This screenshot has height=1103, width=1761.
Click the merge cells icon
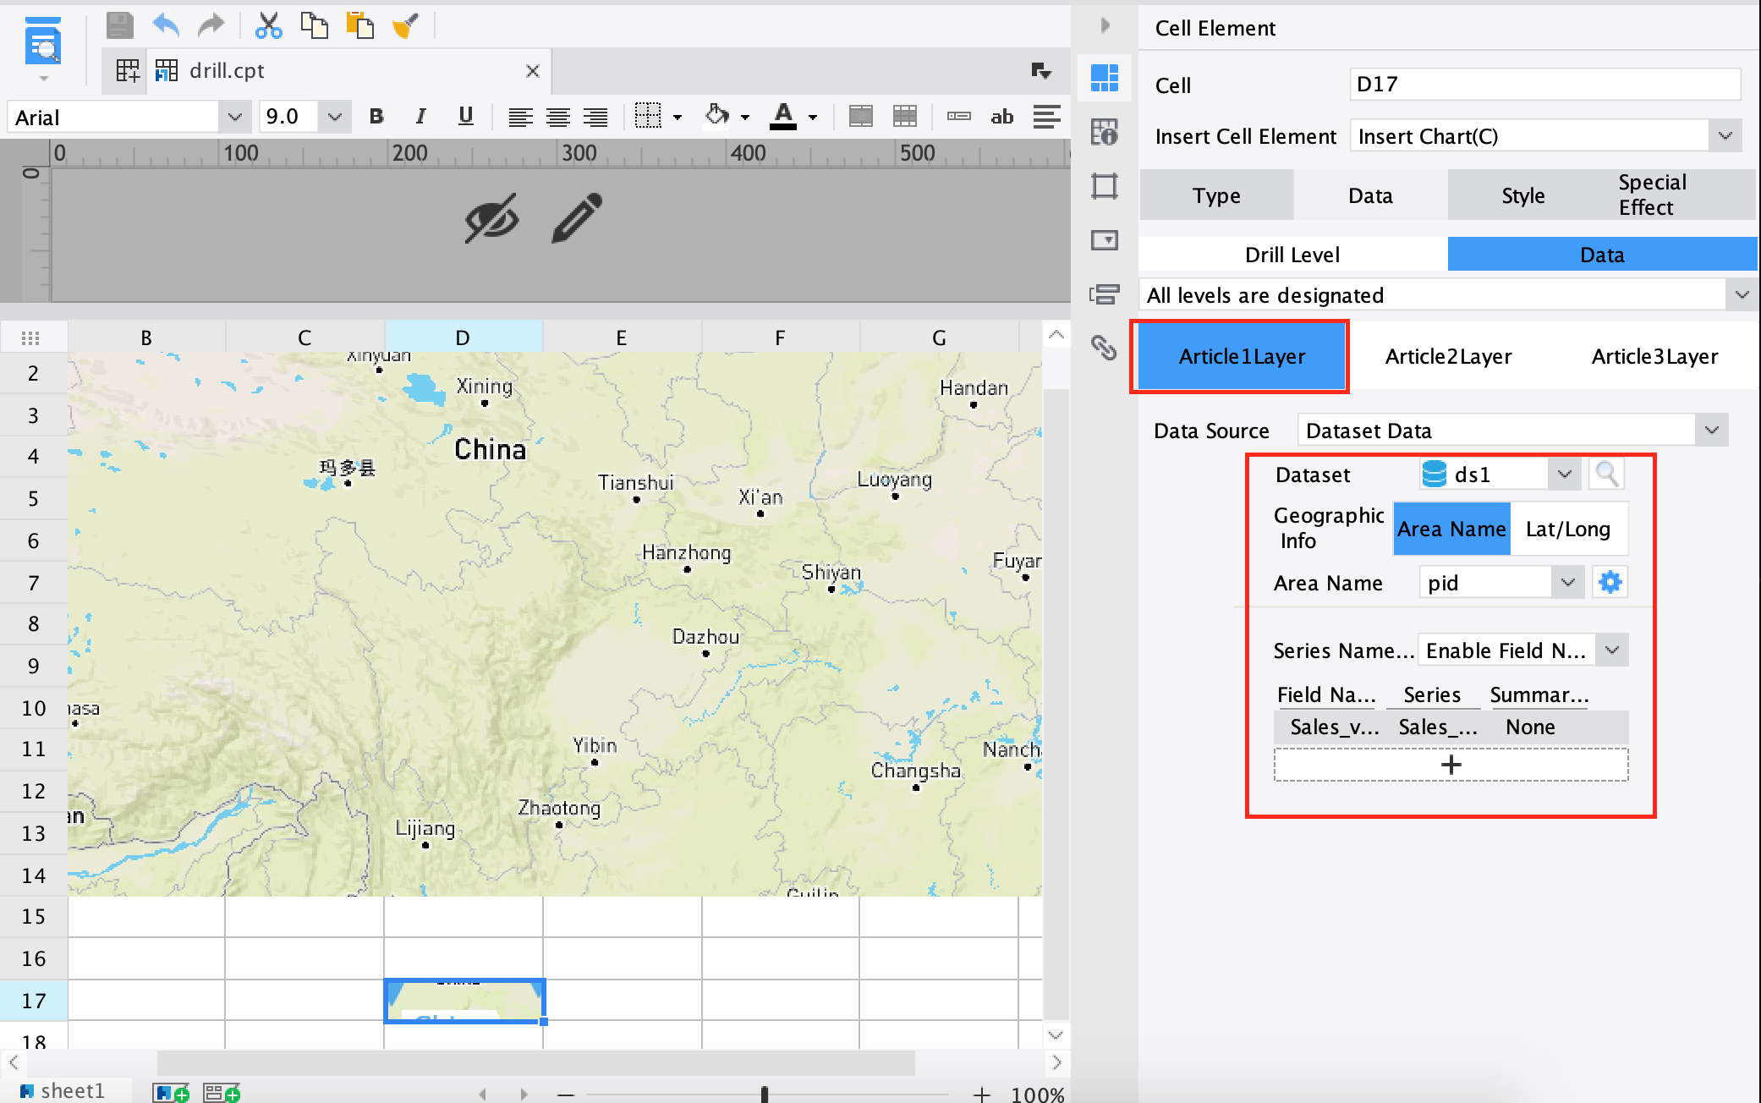point(860,117)
